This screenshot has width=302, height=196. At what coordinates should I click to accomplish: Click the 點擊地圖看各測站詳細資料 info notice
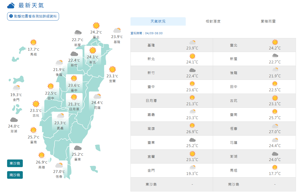coord(33,16)
